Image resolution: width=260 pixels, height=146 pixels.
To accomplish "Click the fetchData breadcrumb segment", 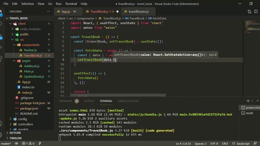I will 159,18.
